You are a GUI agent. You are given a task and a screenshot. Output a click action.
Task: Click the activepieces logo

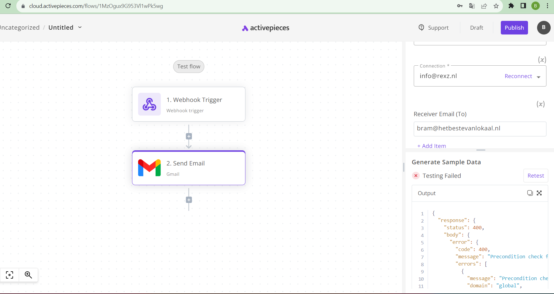point(266,28)
